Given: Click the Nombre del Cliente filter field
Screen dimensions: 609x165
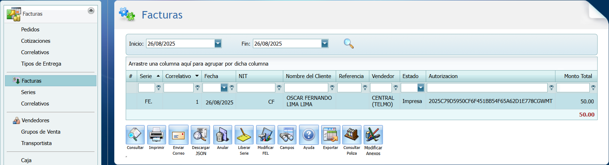Looking at the screenshot, I should pos(306,88).
